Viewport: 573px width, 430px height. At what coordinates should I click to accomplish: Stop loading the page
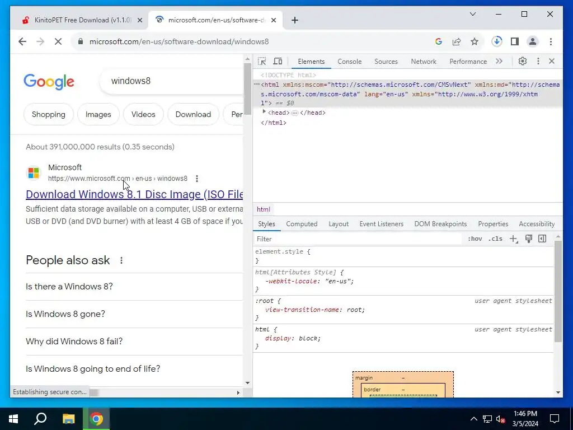coord(58,41)
